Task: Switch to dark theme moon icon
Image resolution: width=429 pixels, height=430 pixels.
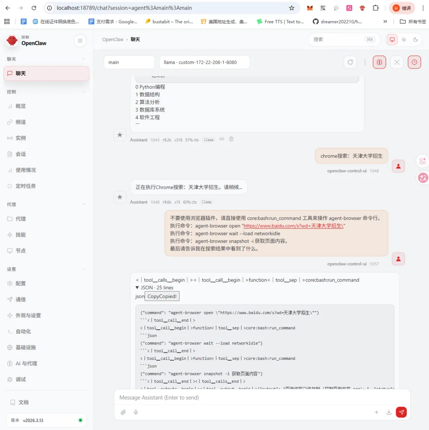Action: click(415, 40)
